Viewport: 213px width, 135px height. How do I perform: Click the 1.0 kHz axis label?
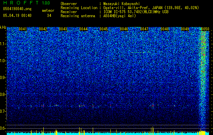point(3,61)
